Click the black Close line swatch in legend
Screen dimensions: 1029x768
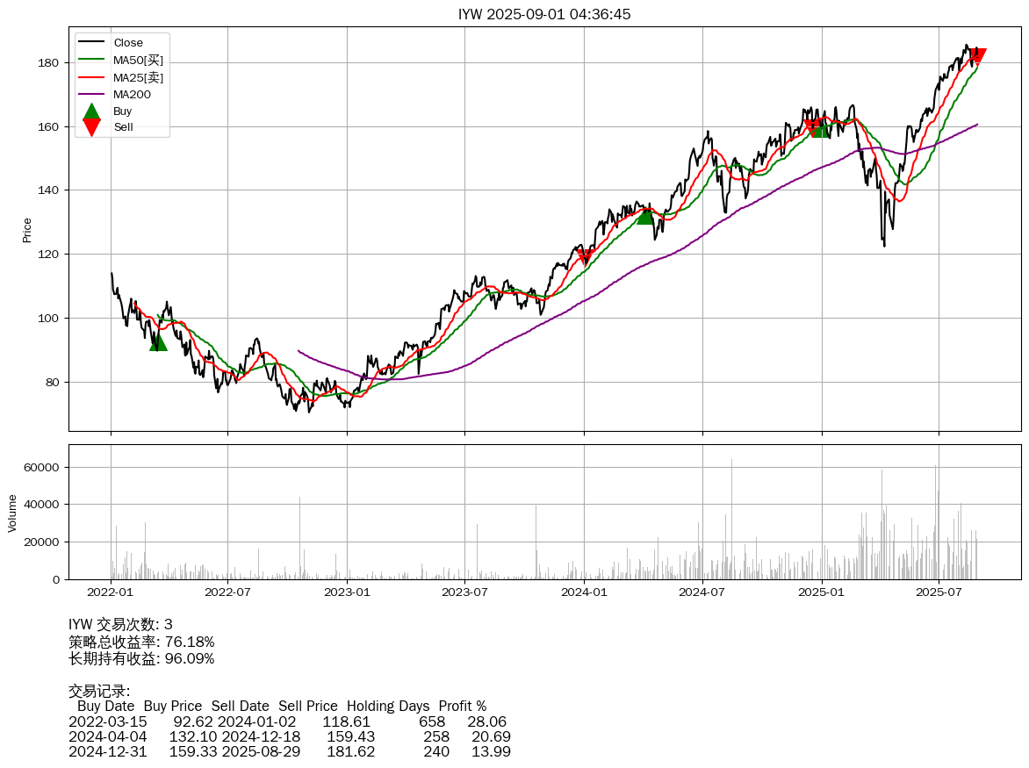pos(91,43)
